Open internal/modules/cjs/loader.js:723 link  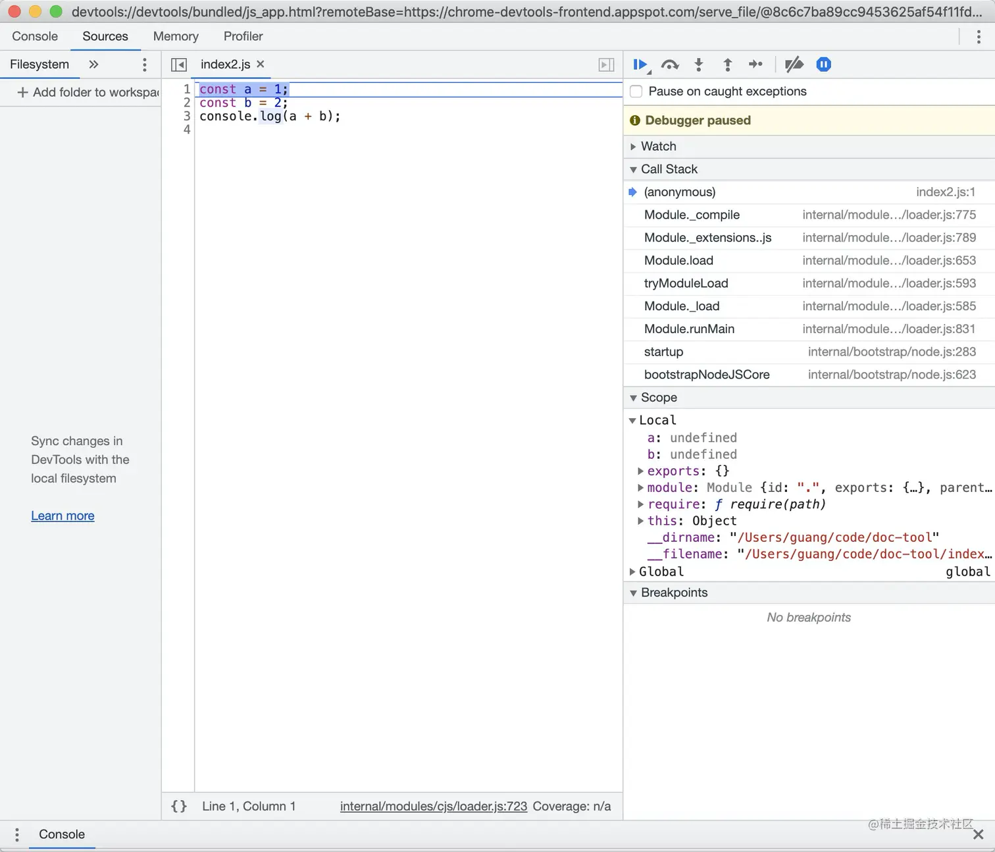[433, 806]
